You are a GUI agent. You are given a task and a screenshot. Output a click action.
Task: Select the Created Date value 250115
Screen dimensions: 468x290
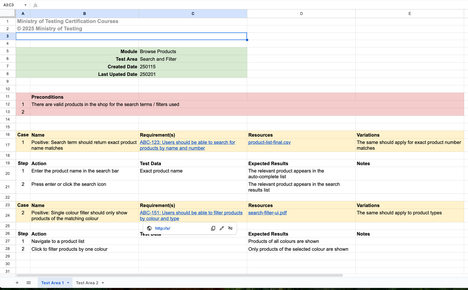193,66
